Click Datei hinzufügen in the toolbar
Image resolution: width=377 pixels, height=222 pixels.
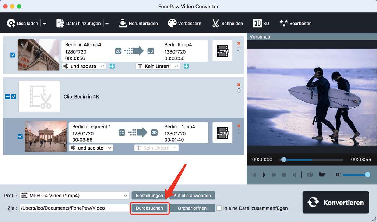click(x=78, y=23)
